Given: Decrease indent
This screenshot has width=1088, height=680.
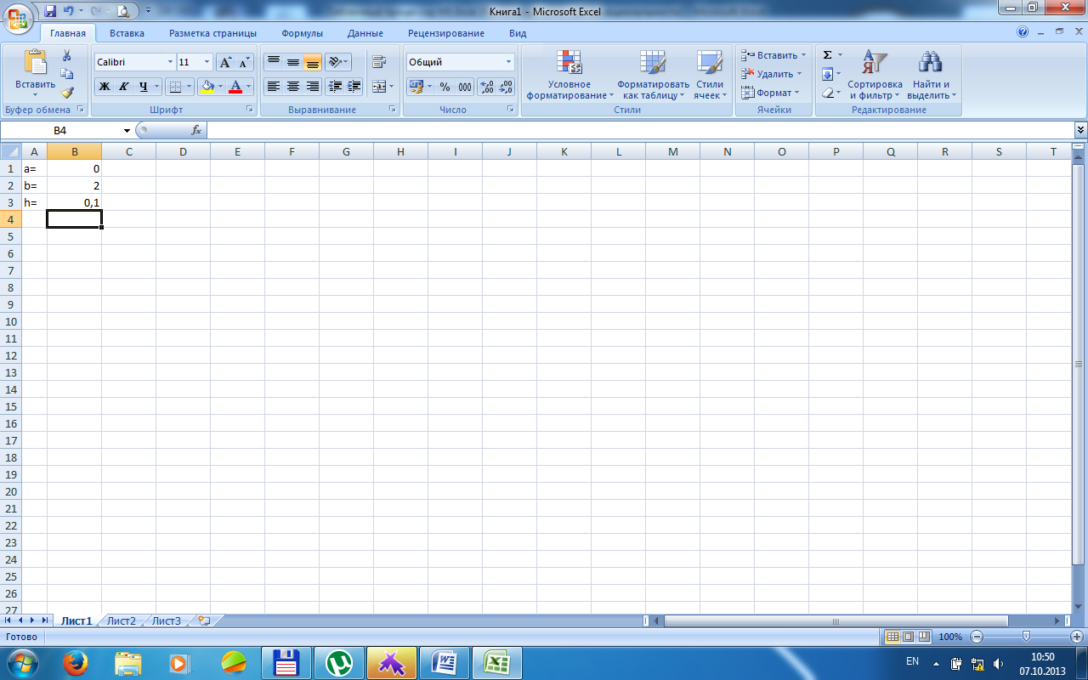Looking at the screenshot, I should 335,87.
